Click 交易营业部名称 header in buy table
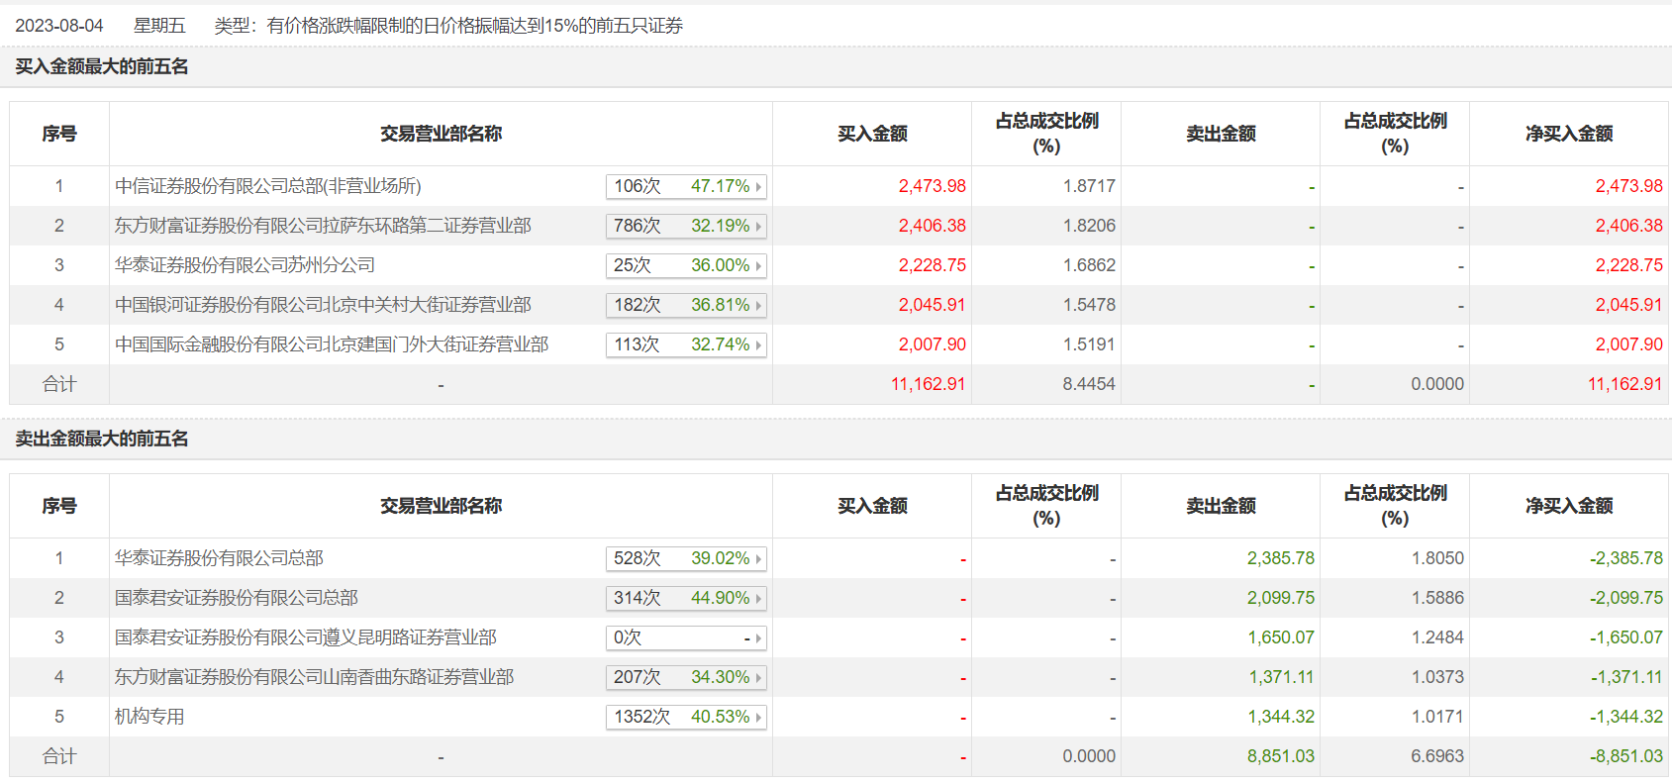 [441, 134]
